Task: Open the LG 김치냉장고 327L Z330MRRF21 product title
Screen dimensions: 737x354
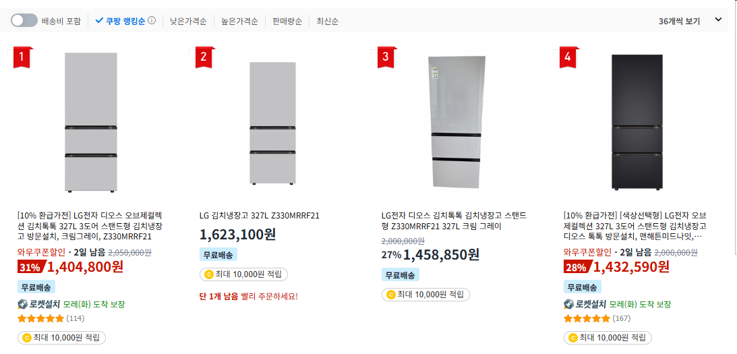Action: click(x=259, y=216)
